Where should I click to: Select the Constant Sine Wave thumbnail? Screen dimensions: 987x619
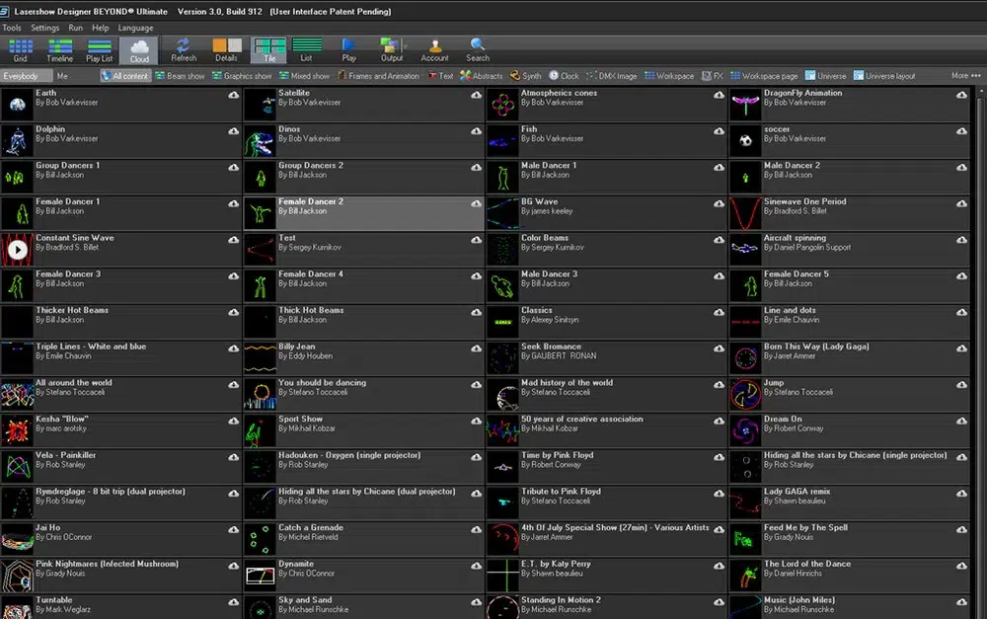tap(18, 250)
